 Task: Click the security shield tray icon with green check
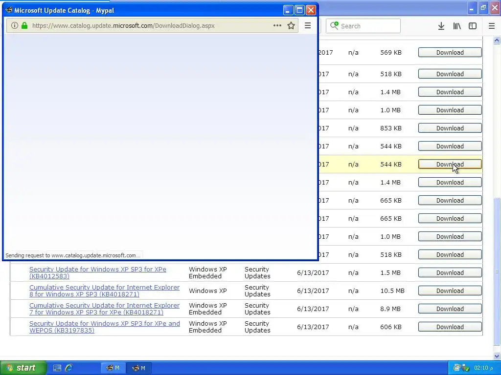click(465, 368)
